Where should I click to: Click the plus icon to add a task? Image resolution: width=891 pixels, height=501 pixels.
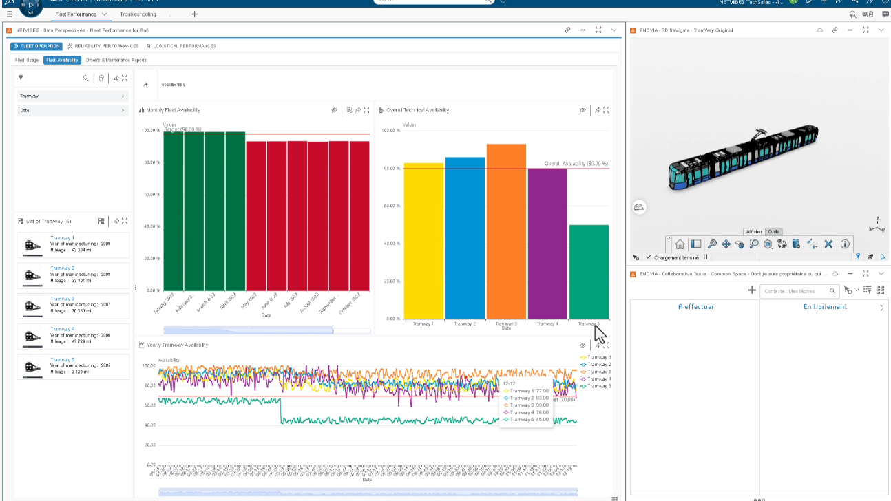point(752,290)
